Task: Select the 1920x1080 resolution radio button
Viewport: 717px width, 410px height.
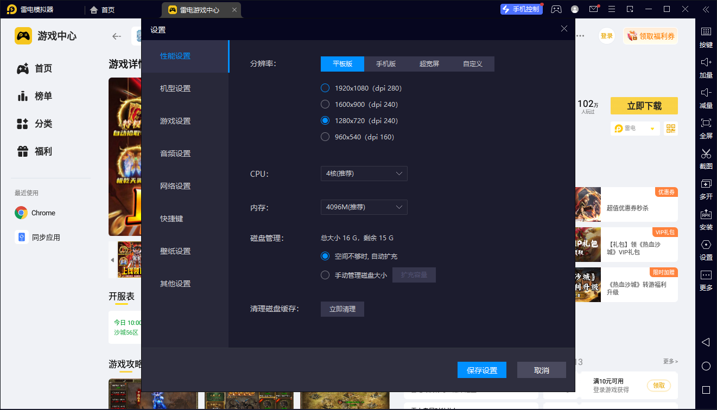Action: point(325,87)
